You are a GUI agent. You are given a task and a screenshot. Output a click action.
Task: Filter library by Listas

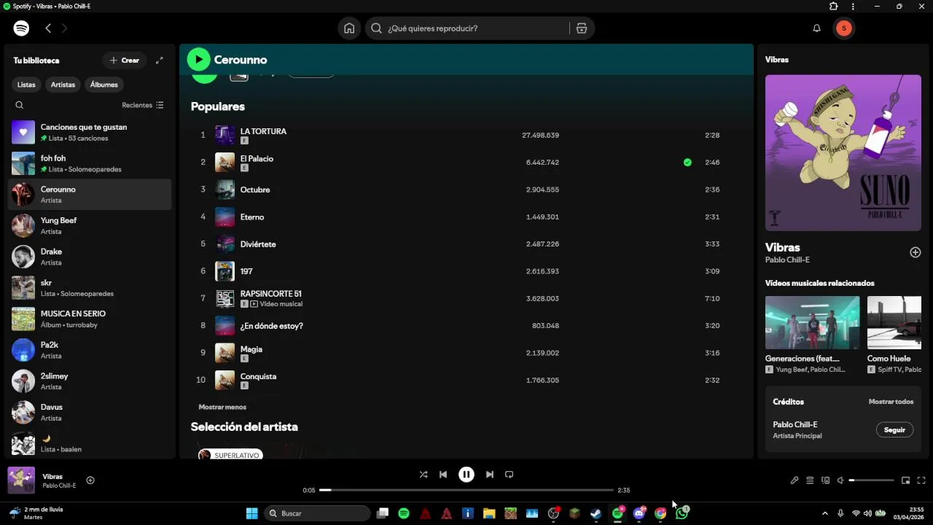tap(26, 85)
